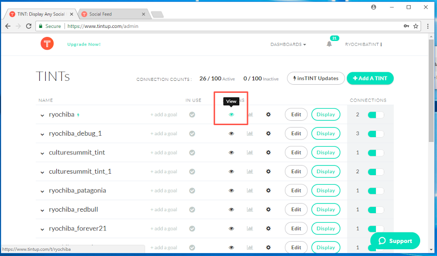Click the TINT logo in the header
Viewport: 437px width, 256px height.
(47, 44)
